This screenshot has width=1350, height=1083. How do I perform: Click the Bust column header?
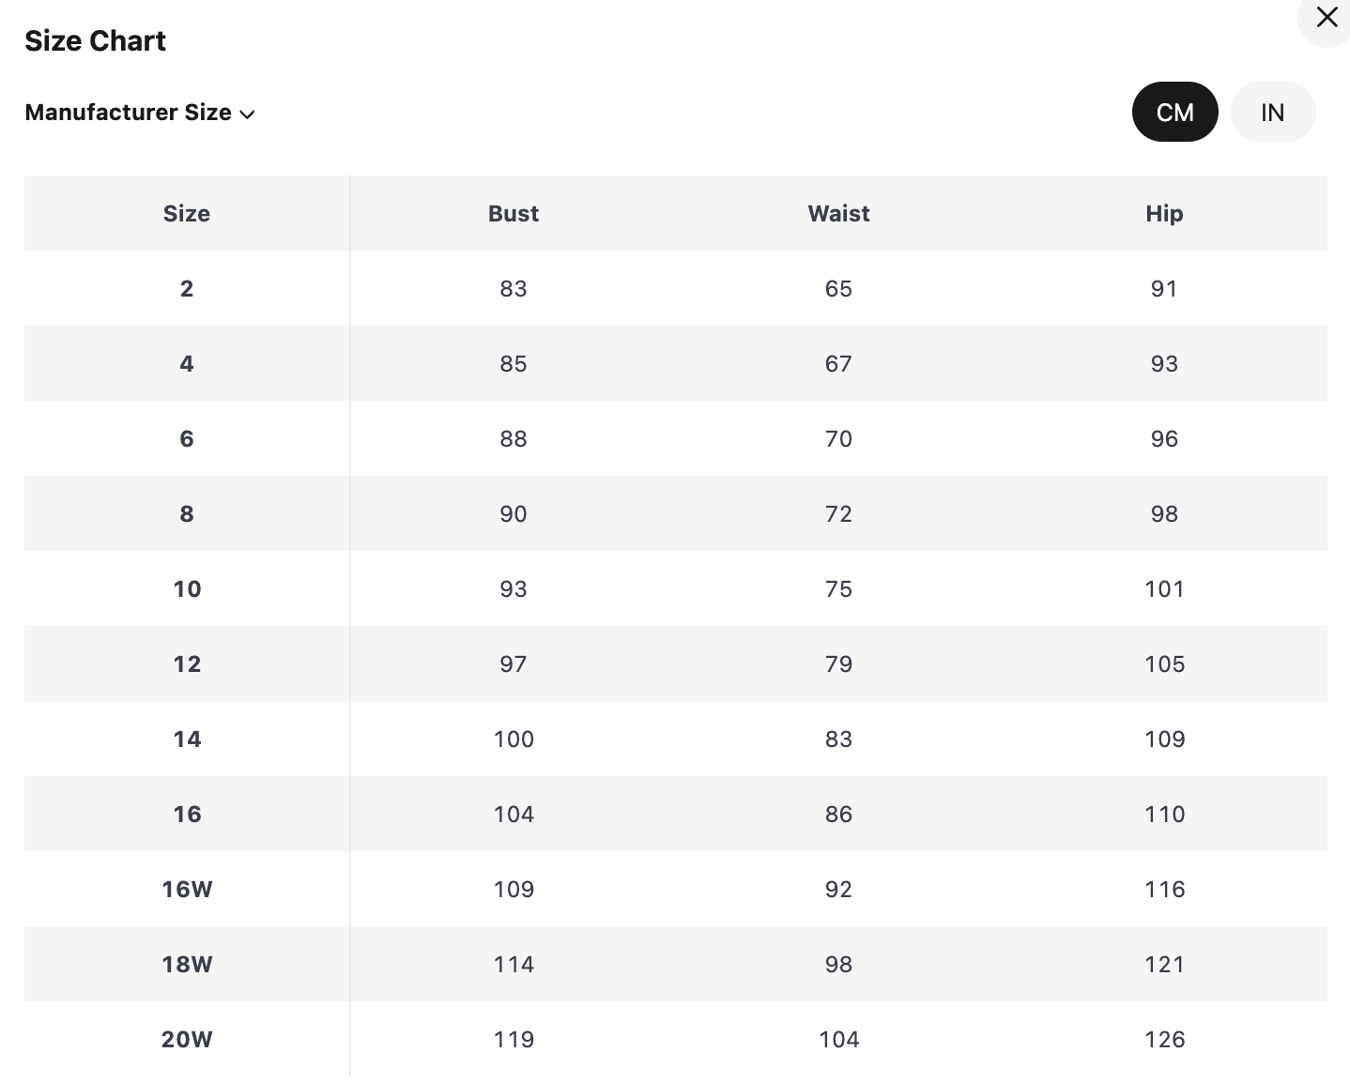click(x=513, y=213)
